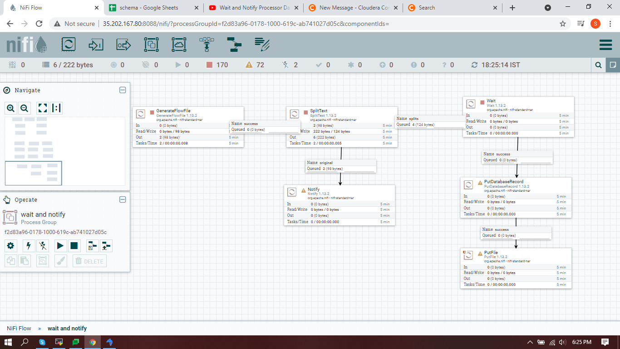
Task: Open the global hamburger menu
Action: (606, 45)
